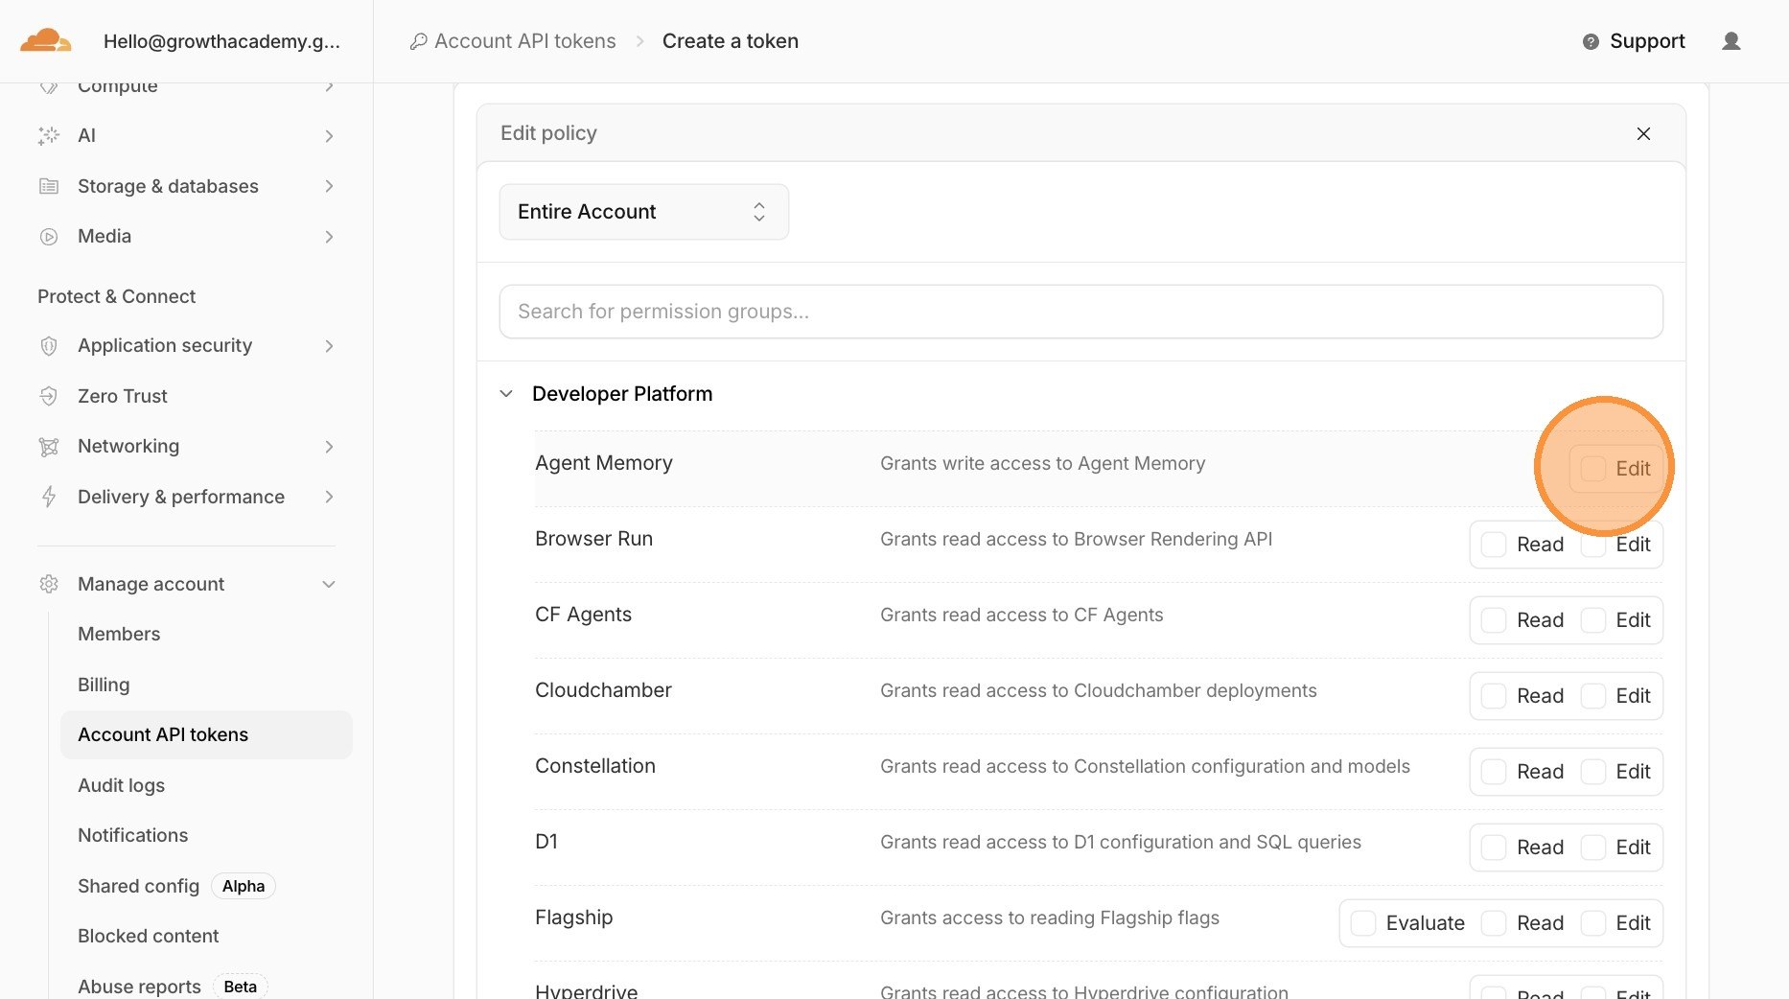Image resolution: width=1789 pixels, height=999 pixels.
Task: Click the Browser Run row label
Action: pyautogui.click(x=593, y=539)
